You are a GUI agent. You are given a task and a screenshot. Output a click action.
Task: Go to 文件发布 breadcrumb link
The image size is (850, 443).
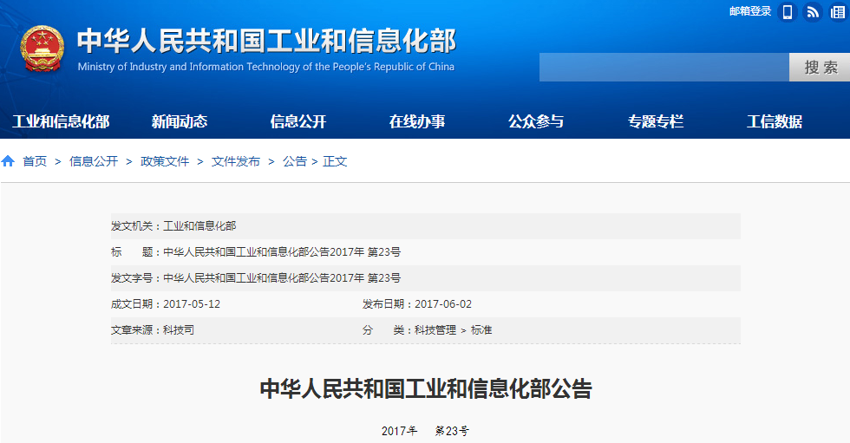236,161
